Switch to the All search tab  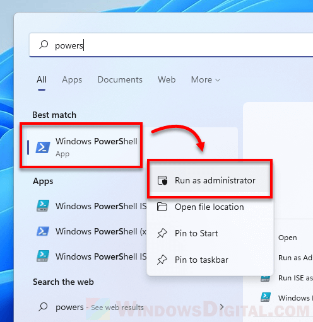click(x=42, y=79)
